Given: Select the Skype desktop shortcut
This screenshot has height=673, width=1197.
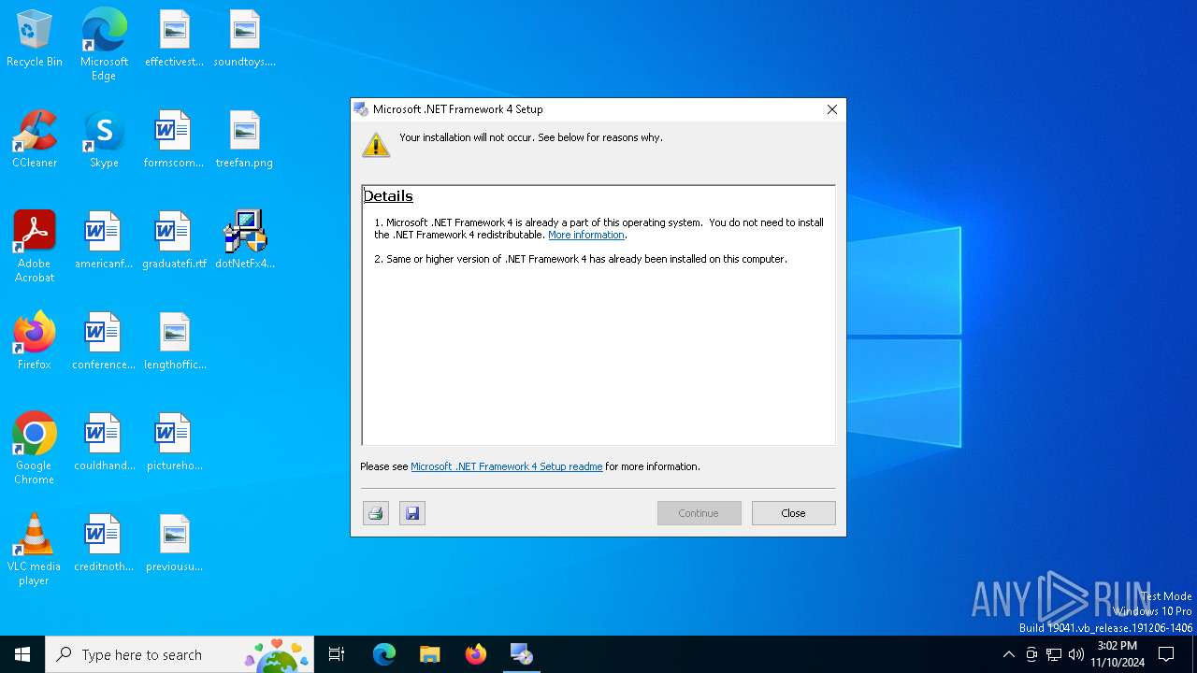Looking at the screenshot, I should tap(104, 140).
